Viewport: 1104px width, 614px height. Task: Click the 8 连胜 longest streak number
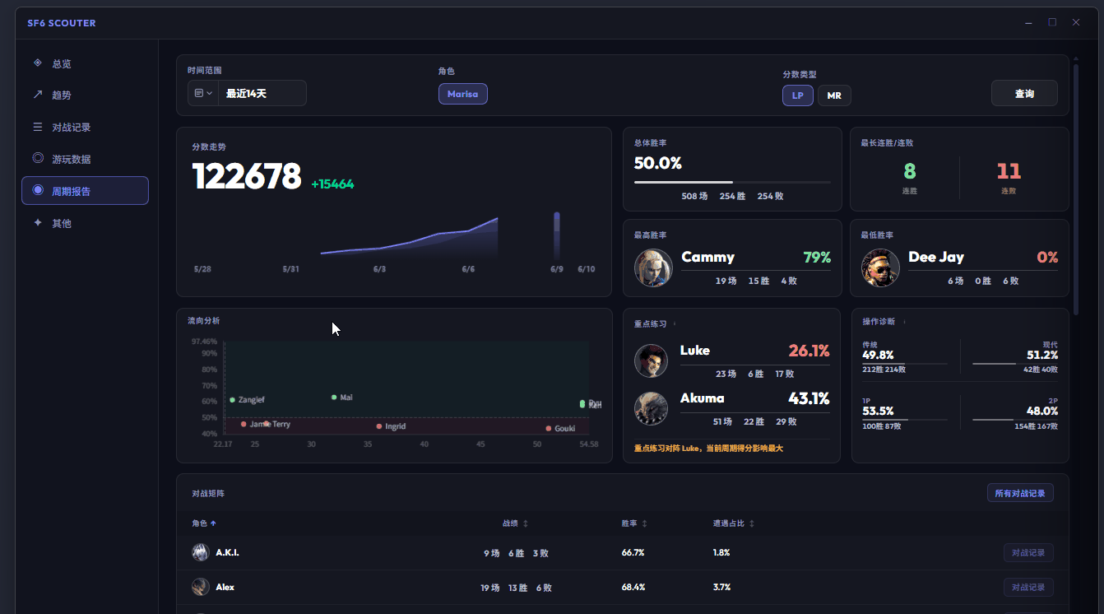[910, 171]
